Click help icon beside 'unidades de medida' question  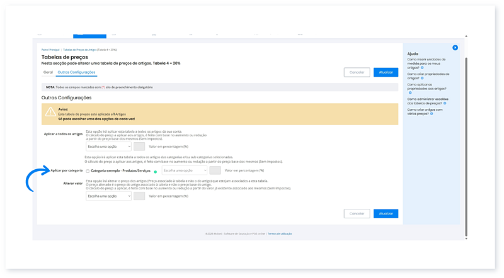423,68
